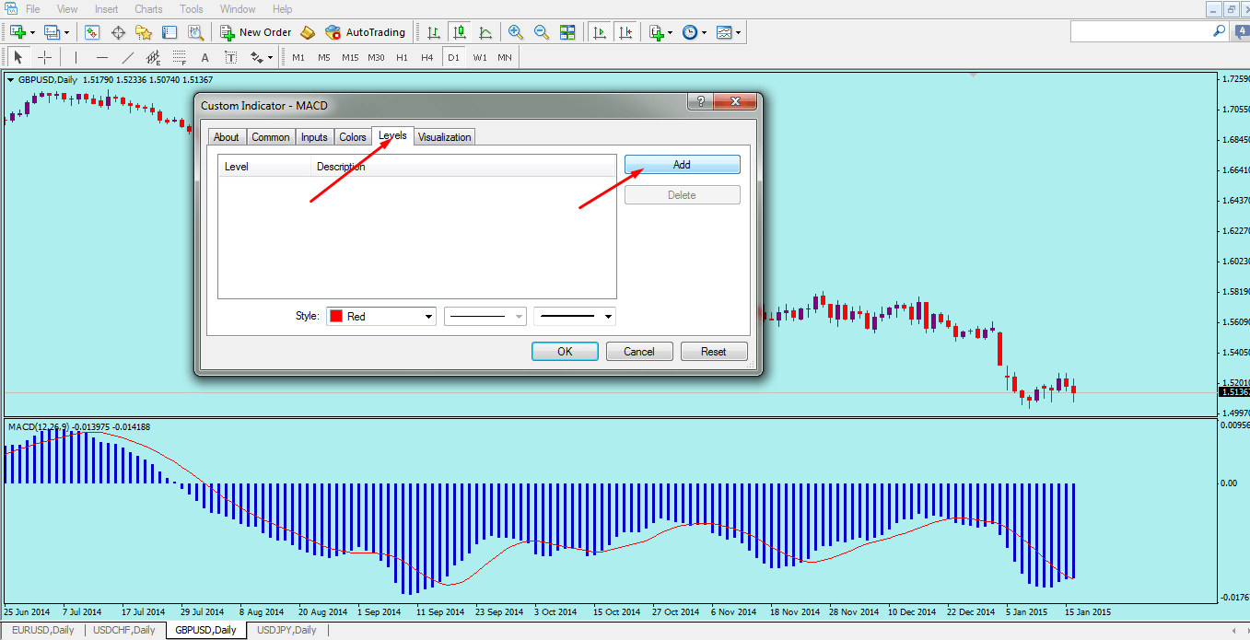
Task: Open the Red color dropdown
Action: pos(381,317)
